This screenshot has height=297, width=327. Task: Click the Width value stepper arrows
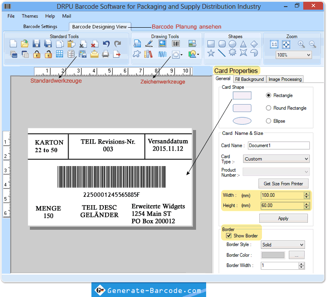click(x=306, y=195)
